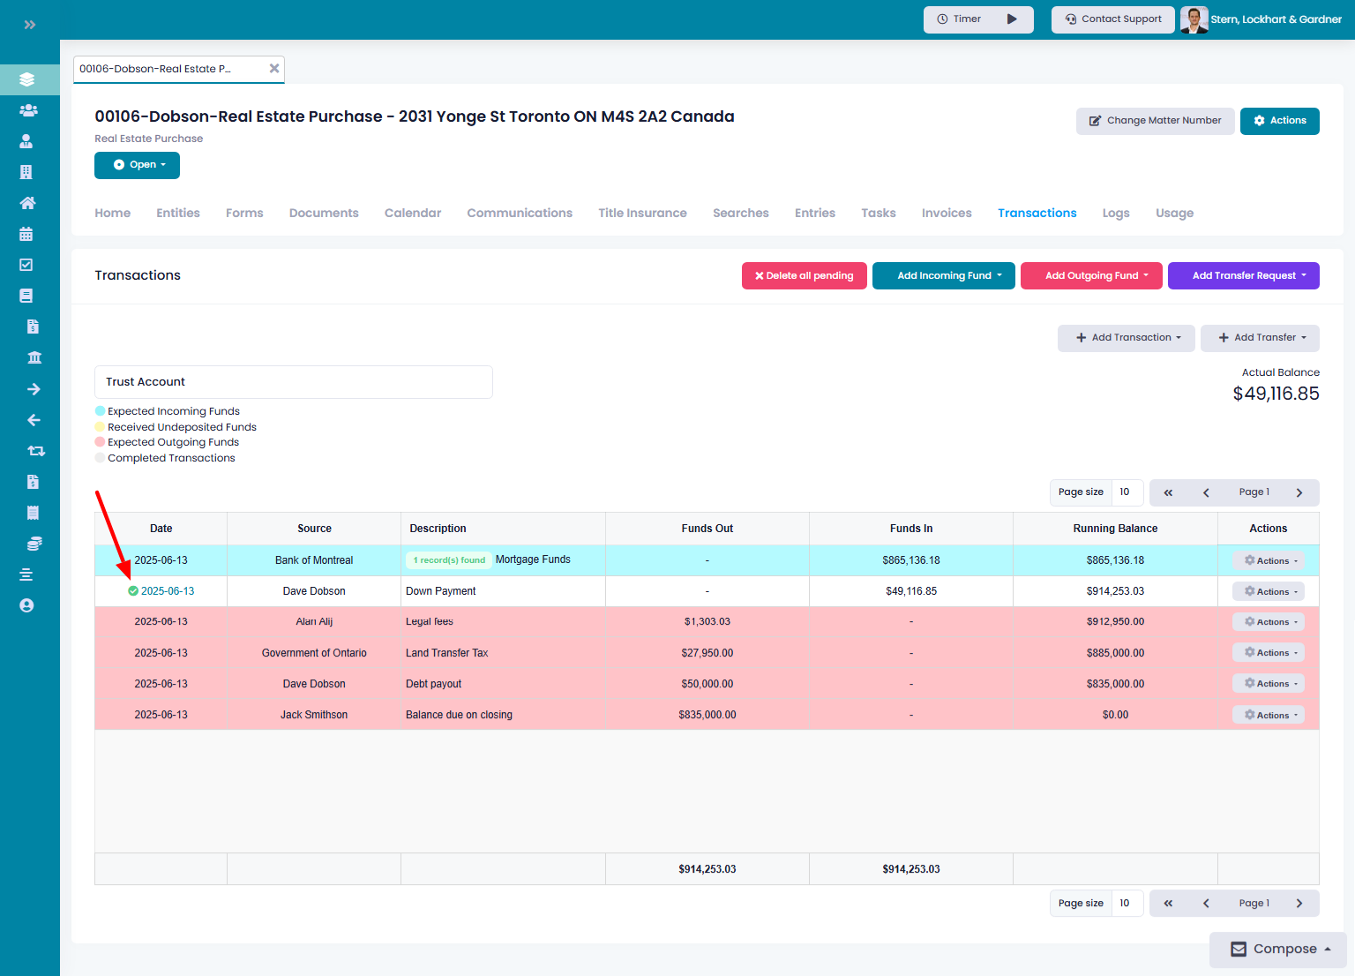This screenshot has height=976, width=1355.
Task: Open the Trust Account selector
Action: [x=294, y=382]
